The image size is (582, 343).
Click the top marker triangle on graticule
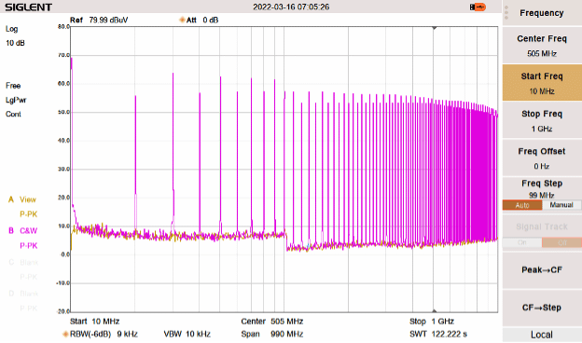tap(434, 28)
